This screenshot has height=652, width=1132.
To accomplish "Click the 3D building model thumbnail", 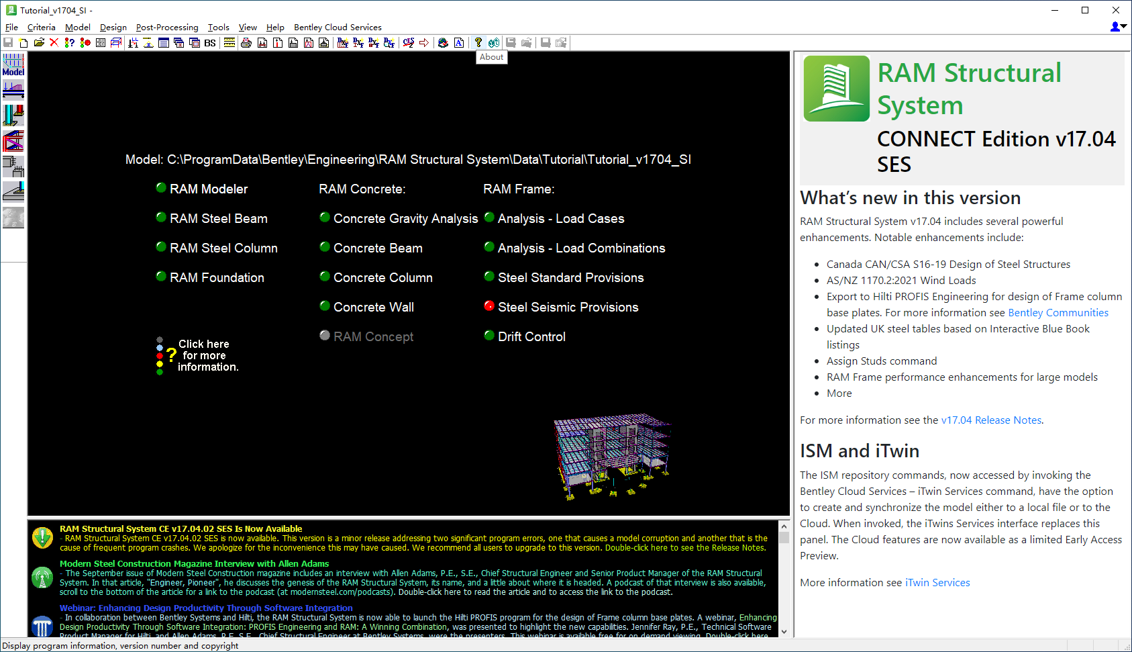I will tap(611, 457).
